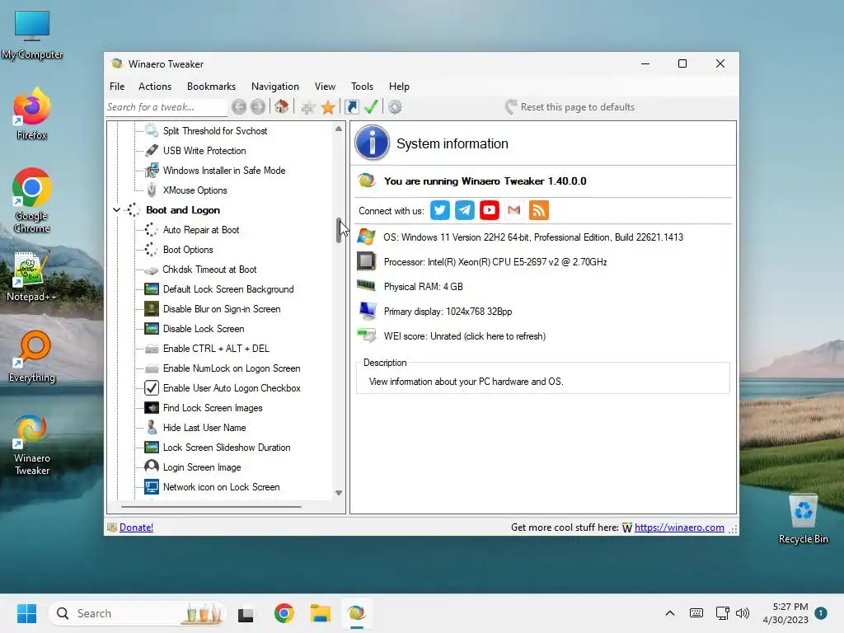Open the Help menu
Screen dimensions: 844x633
click(x=400, y=86)
